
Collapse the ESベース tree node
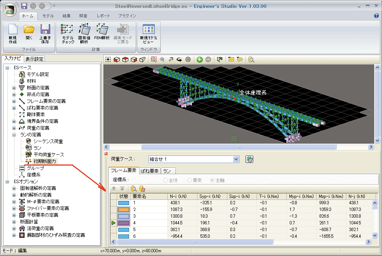pyautogui.click(x=7, y=68)
